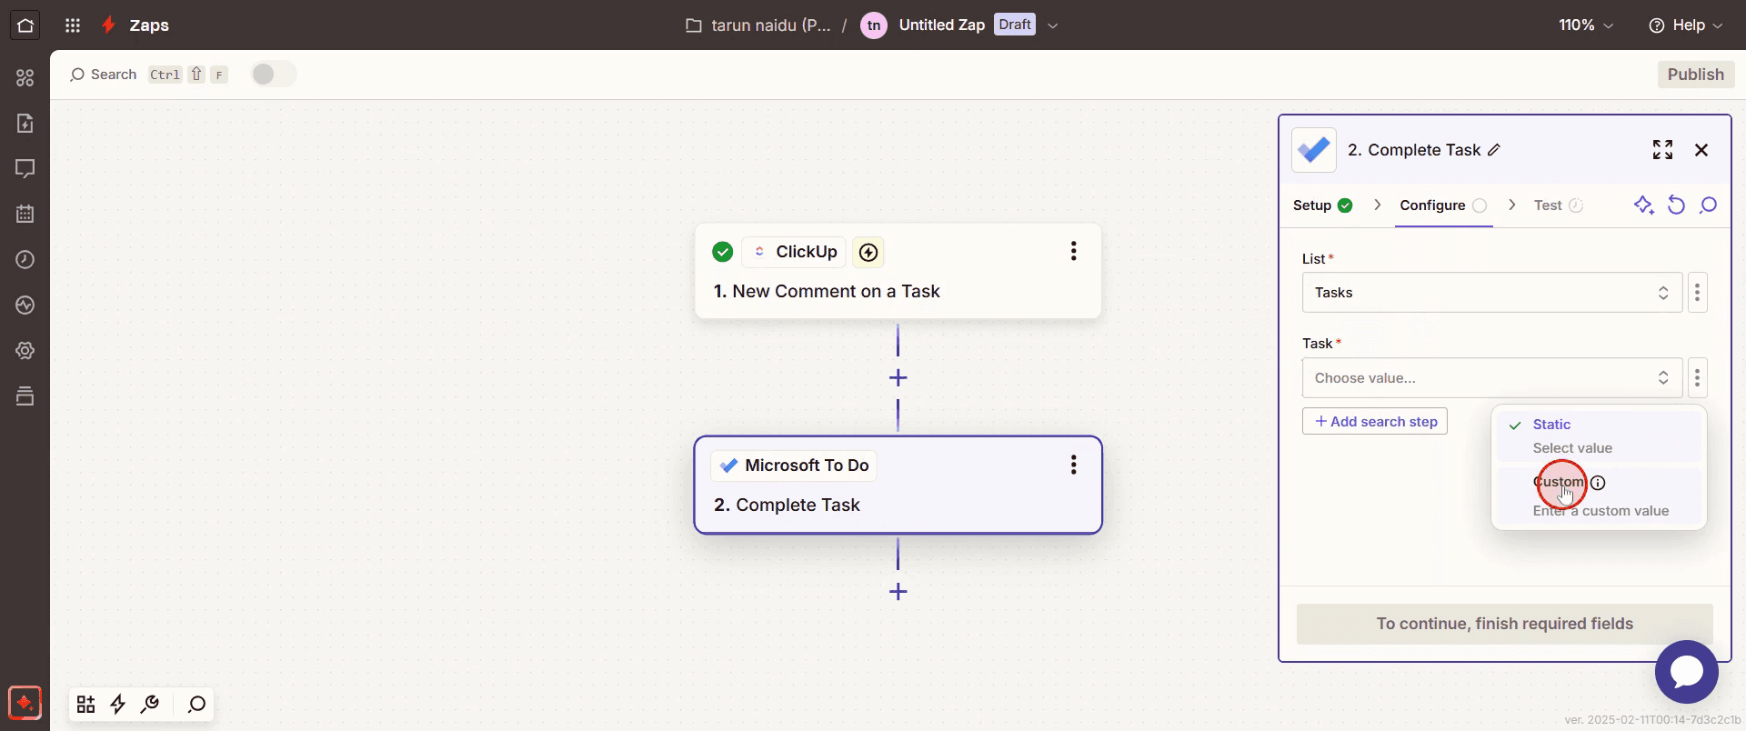Select the Microsoft To Do step card
This screenshot has height=731, width=1746.
898,486
